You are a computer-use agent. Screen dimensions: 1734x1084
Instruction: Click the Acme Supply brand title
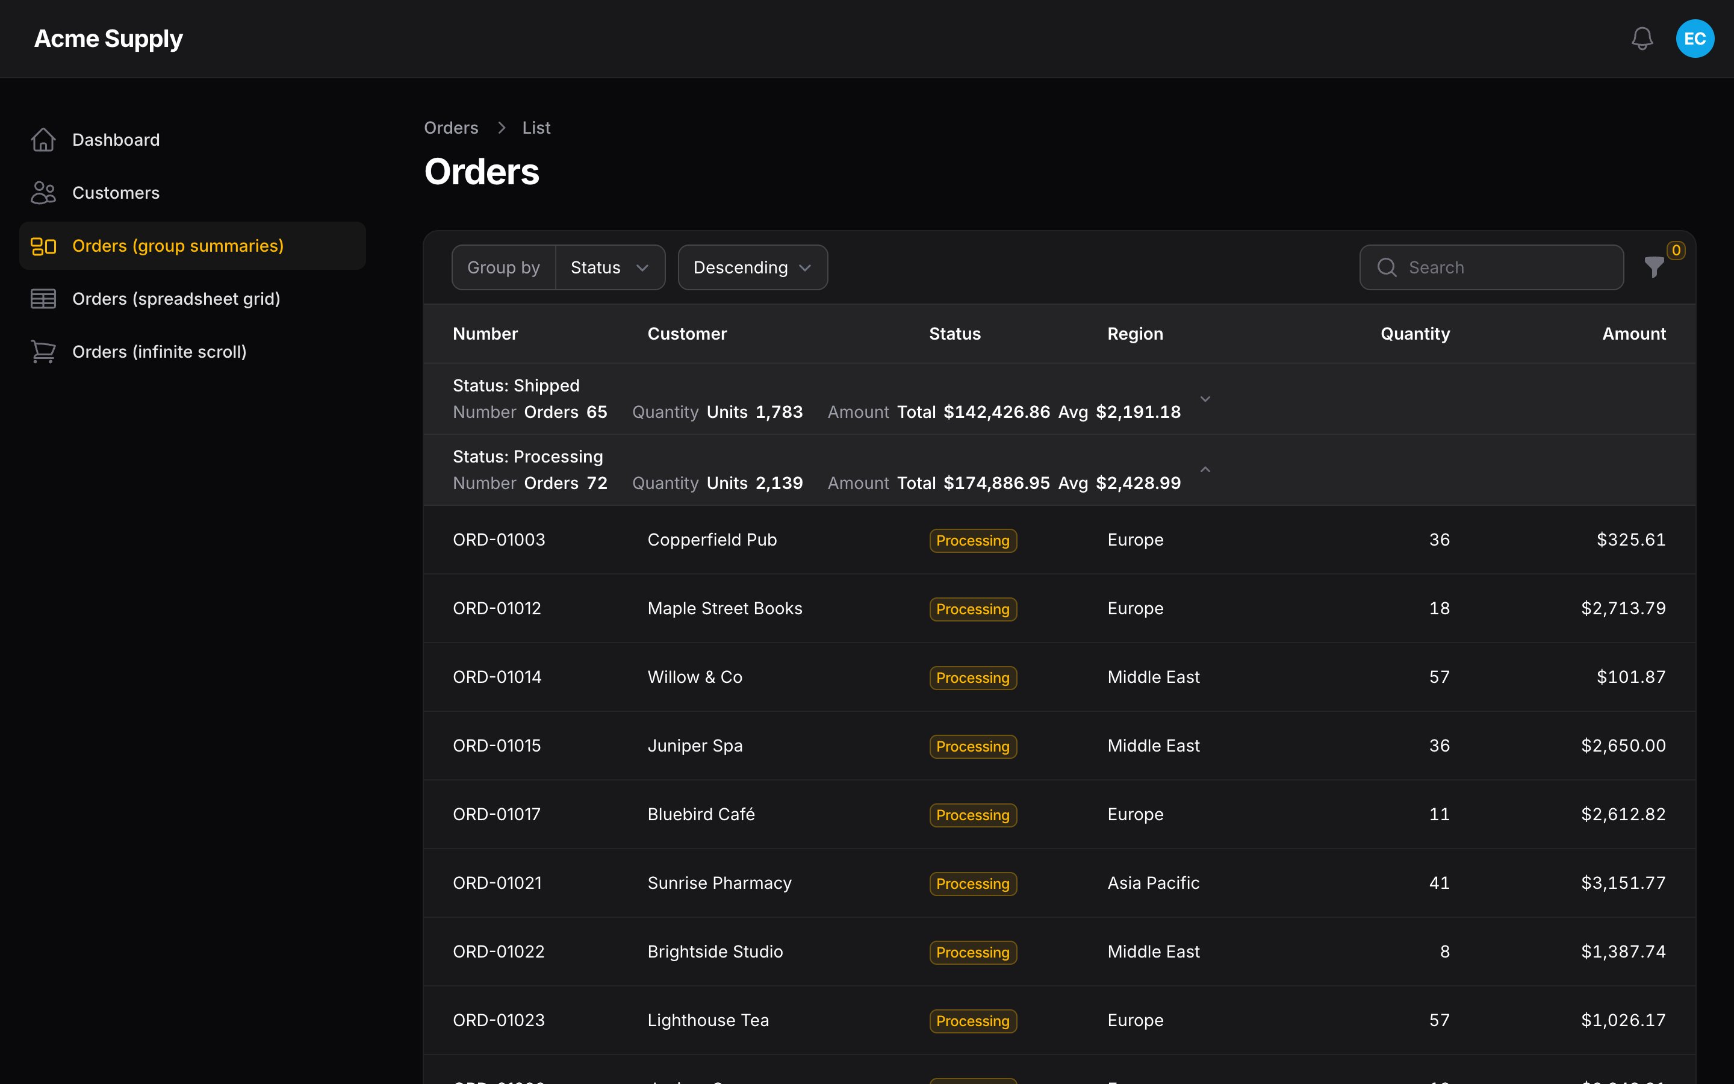[108, 39]
